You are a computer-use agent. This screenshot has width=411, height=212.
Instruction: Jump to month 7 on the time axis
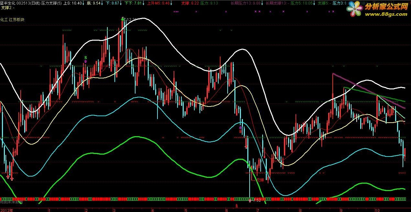(258, 210)
